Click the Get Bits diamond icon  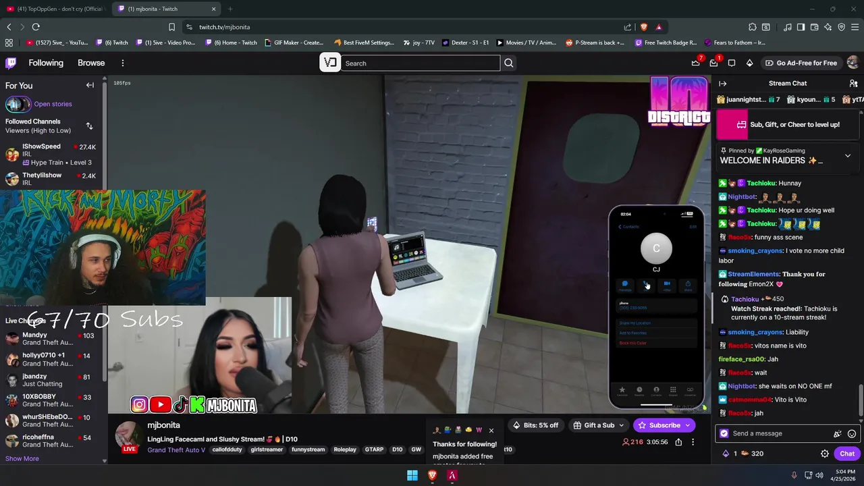click(749, 63)
